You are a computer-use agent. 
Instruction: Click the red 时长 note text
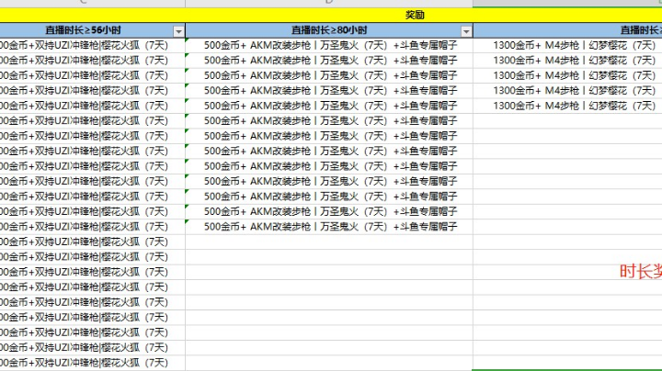(641, 272)
